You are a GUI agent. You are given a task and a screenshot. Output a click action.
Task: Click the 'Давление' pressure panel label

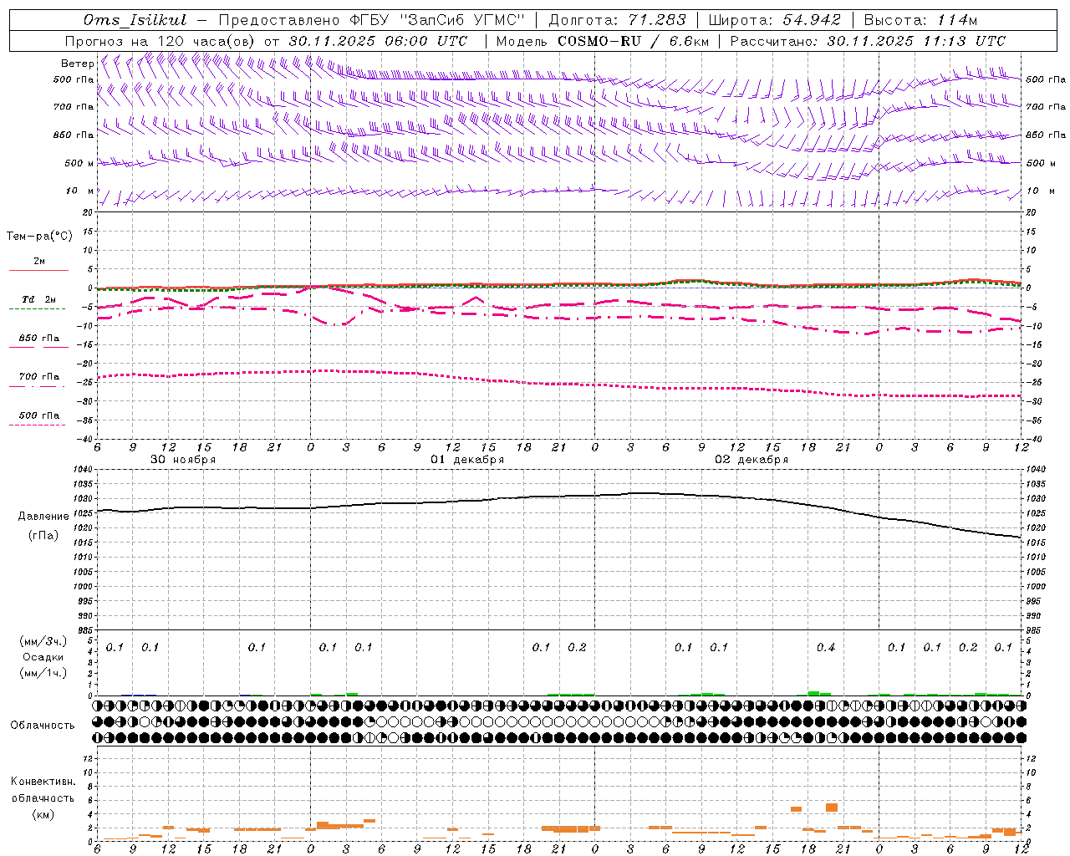[43, 517]
